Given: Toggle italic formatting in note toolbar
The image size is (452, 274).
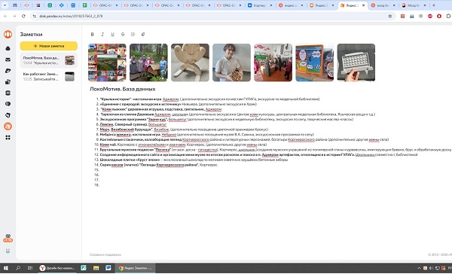Looking at the screenshot, I should [102, 35].
